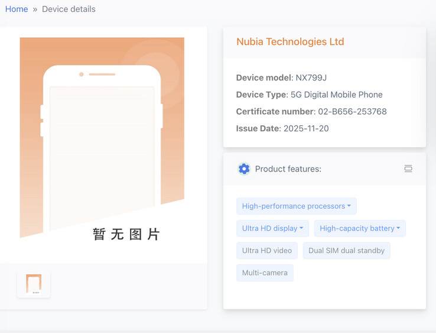The height and width of the screenshot is (333, 436).
Task: Collapse the Product features panel using header icon
Action: (408, 169)
